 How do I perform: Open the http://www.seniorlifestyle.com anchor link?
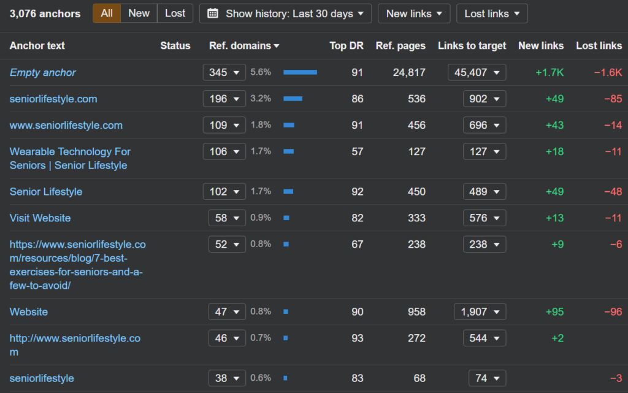pyautogui.click(x=75, y=345)
